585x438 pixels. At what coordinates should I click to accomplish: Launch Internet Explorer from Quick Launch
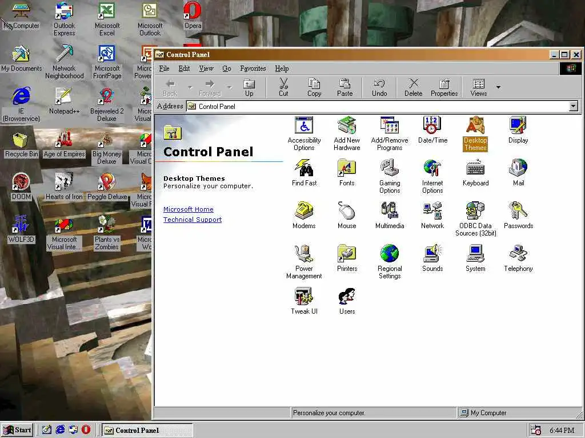60,430
